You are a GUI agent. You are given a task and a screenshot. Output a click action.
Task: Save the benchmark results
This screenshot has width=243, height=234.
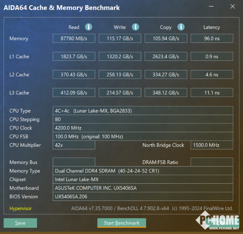click(20, 223)
